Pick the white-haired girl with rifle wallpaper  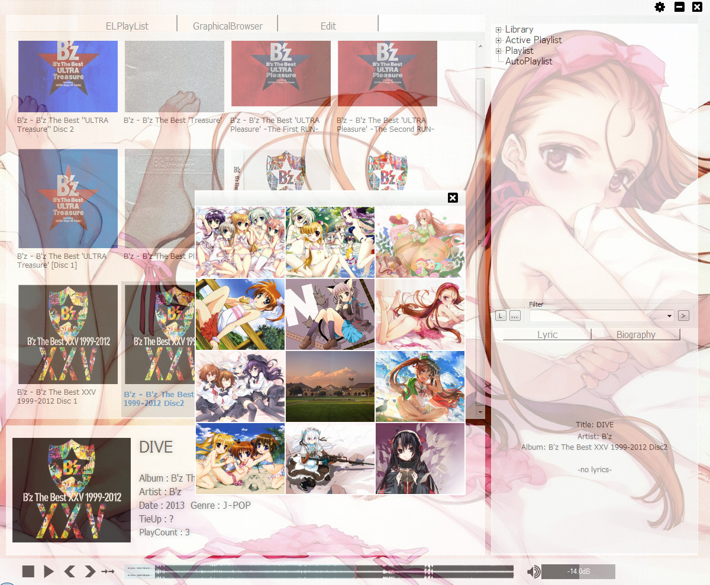[x=330, y=459]
